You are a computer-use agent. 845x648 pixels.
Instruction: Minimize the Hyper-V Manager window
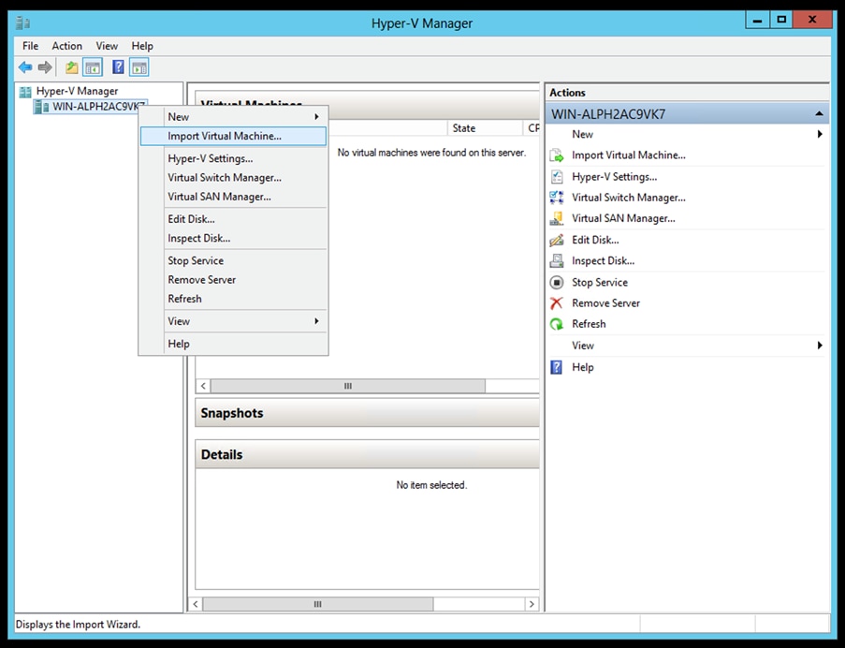click(758, 21)
